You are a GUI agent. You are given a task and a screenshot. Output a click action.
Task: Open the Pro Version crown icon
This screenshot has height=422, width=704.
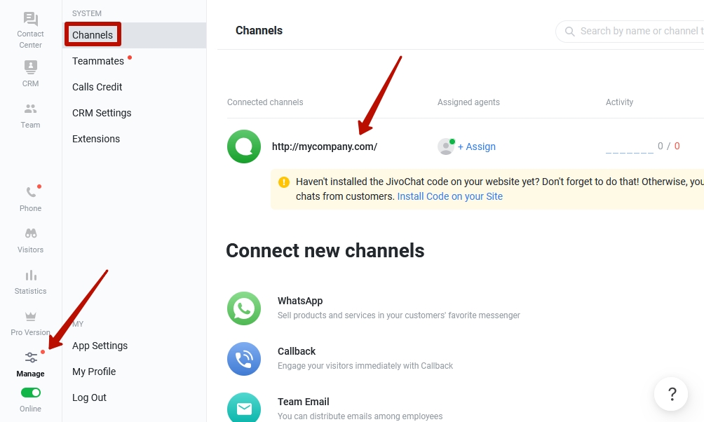coord(31,317)
